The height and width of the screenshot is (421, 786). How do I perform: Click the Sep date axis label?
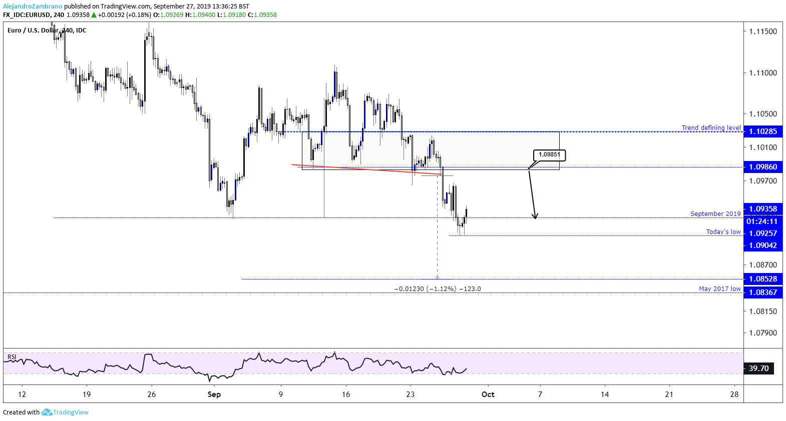(x=214, y=394)
